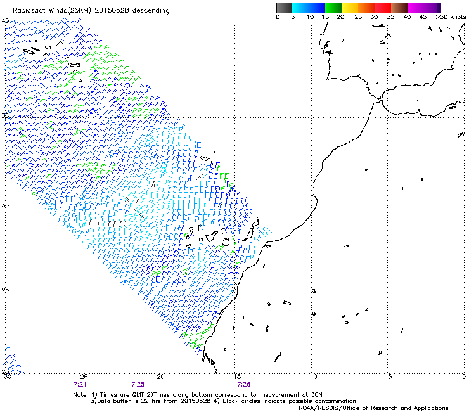Click the '>50 knots' legend label
Image resolution: width=469 pixels, height=412 pixels.
coord(451,17)
